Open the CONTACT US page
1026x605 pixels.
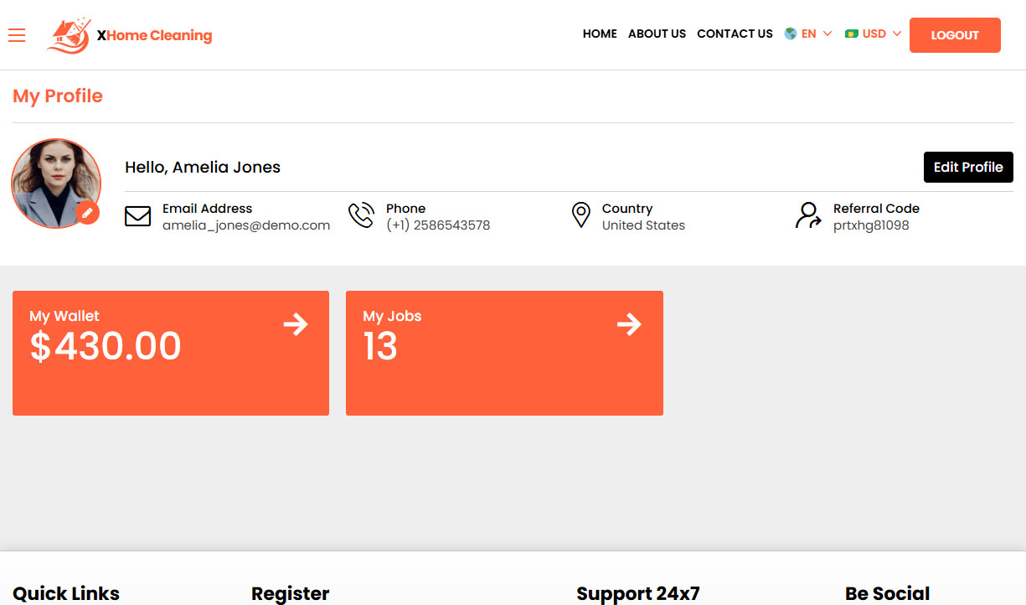735,34
